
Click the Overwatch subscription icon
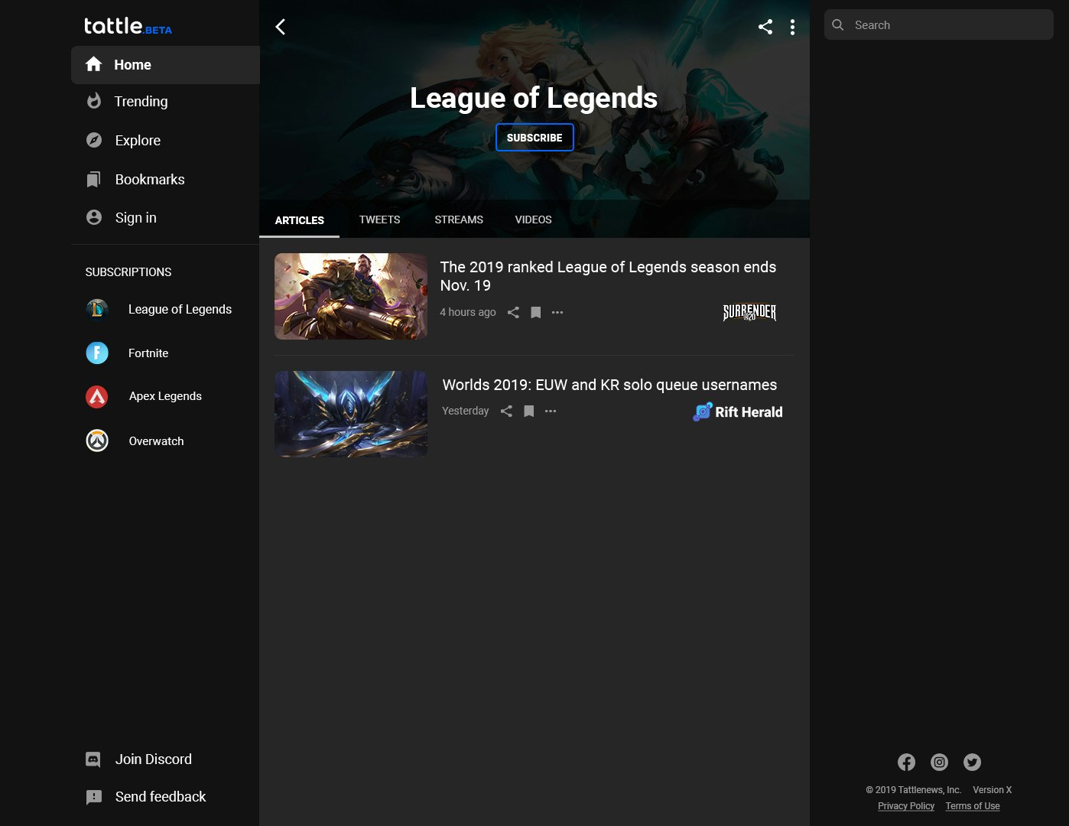tap(97, 441)
